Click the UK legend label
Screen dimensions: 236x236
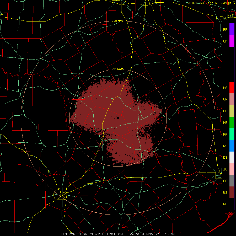point(225,41)
